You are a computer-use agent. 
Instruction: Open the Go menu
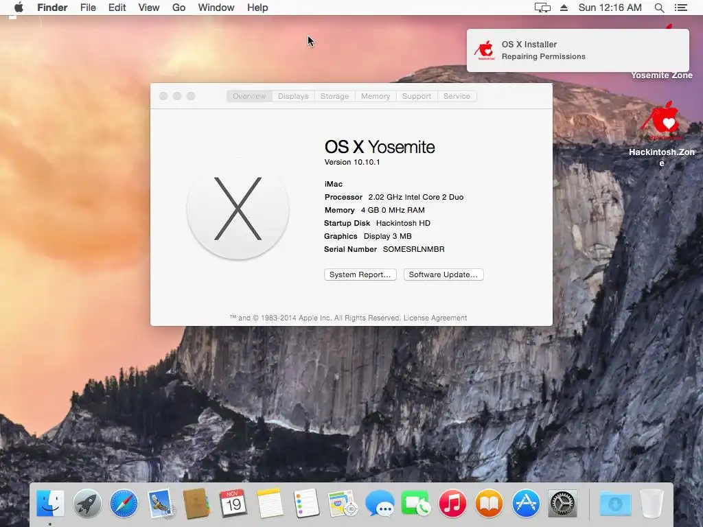[x=179, y=8]
